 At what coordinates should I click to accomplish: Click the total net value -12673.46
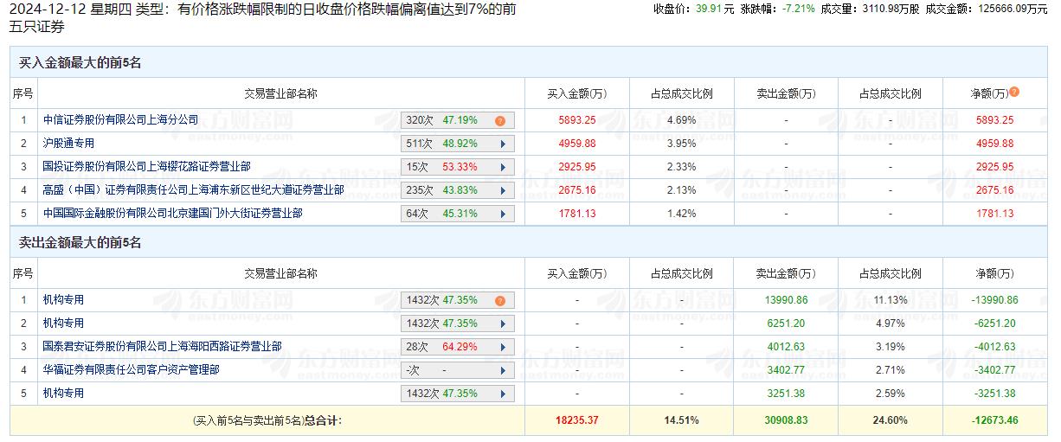(994, 420)
